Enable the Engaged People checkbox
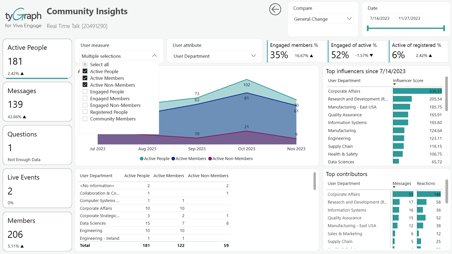 pos(85,92)
